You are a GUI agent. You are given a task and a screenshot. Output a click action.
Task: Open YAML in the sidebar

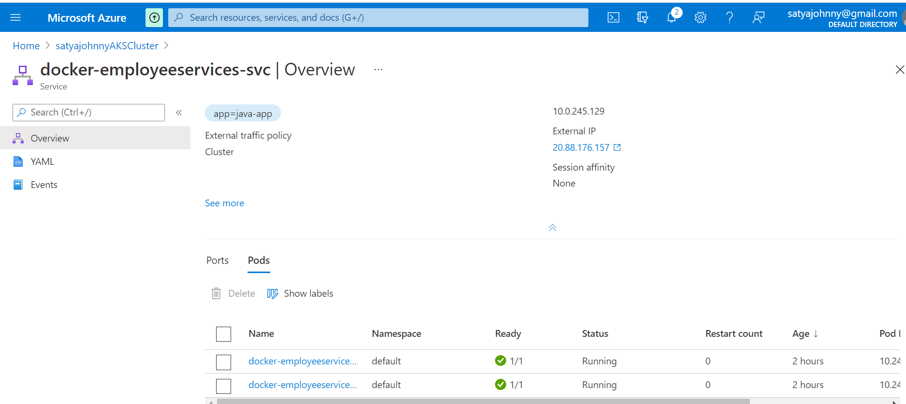pos(42,162)
